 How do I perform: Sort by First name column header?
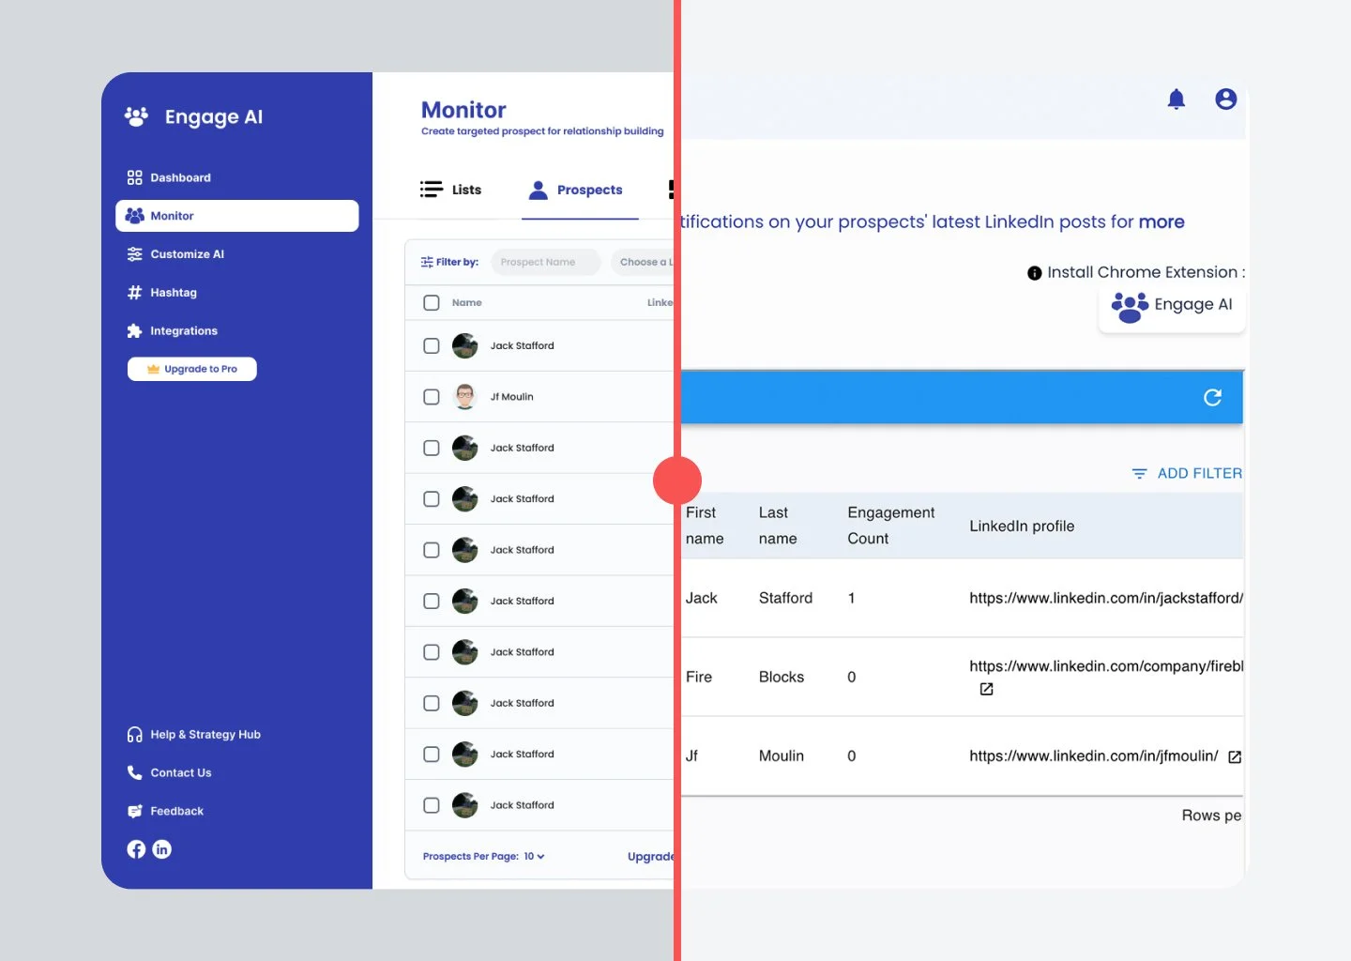[x=705, y=526]
